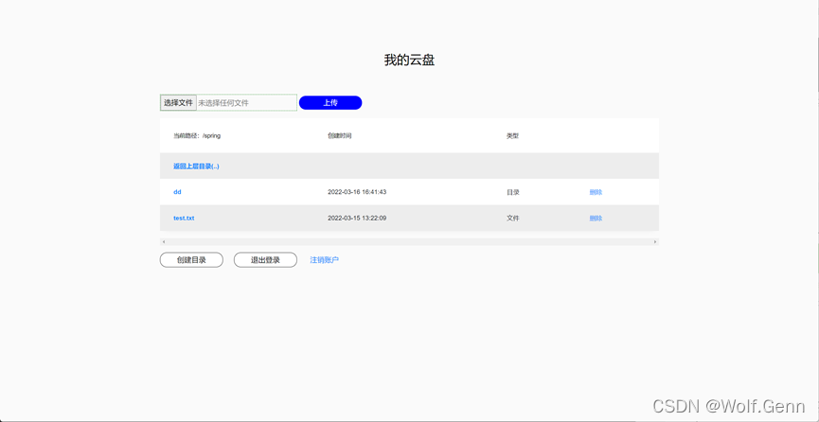Click the 目录 type cell for dd
The image size is (819, 422).
(x=513, y=192)
